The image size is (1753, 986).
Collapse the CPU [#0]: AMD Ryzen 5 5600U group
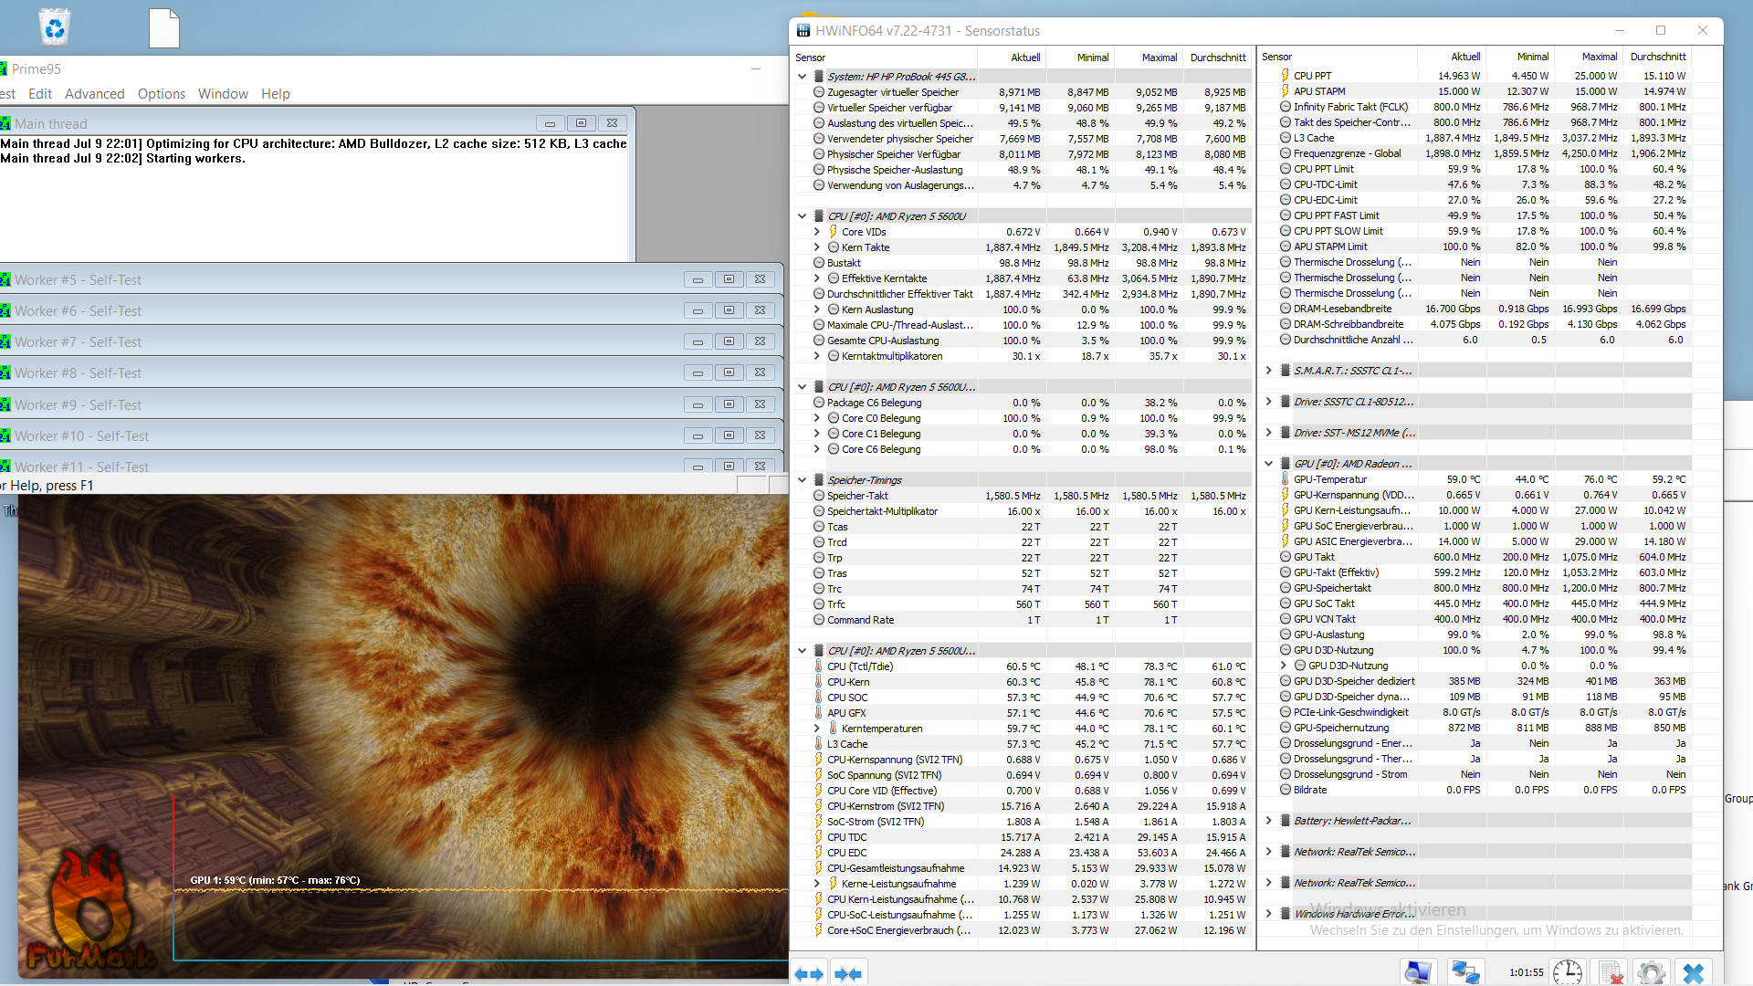tap(803, 216)
